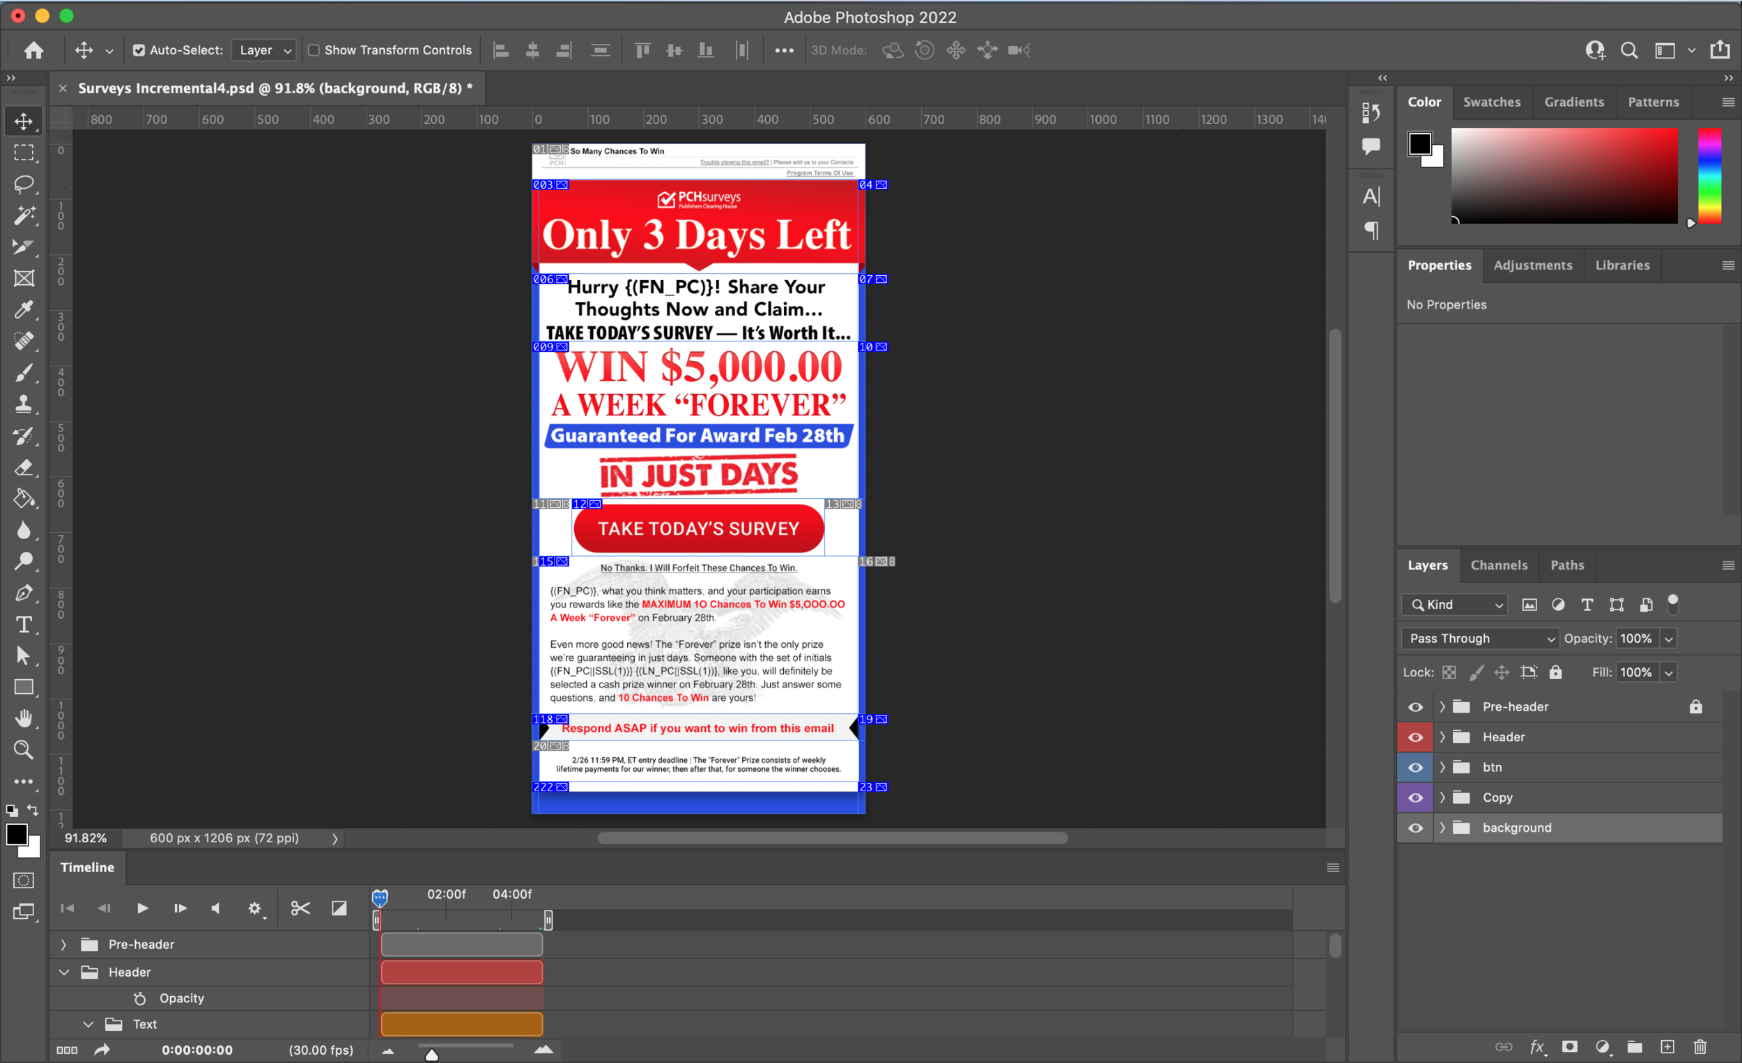The height and width of the screenshot is (1063, 1742).
Task: Expand the Copy layer group
Action: pyautogui.click(x=1442, y=798)
